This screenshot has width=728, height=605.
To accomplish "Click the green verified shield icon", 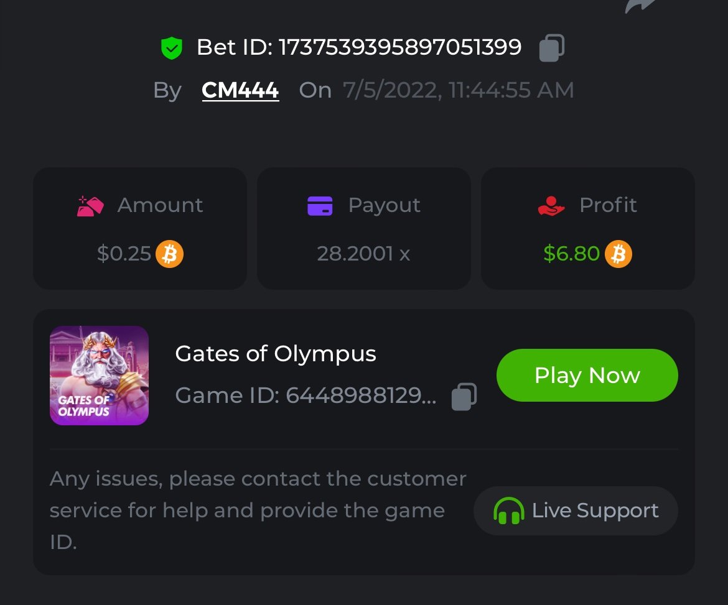I will click(x=171, y=48).
